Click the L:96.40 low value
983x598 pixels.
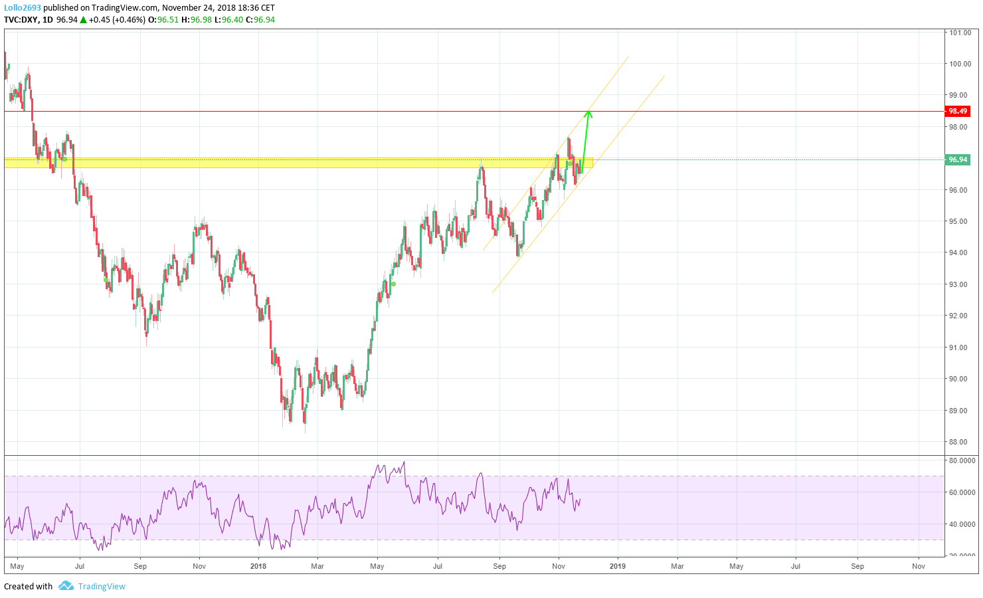pos(228,19)
